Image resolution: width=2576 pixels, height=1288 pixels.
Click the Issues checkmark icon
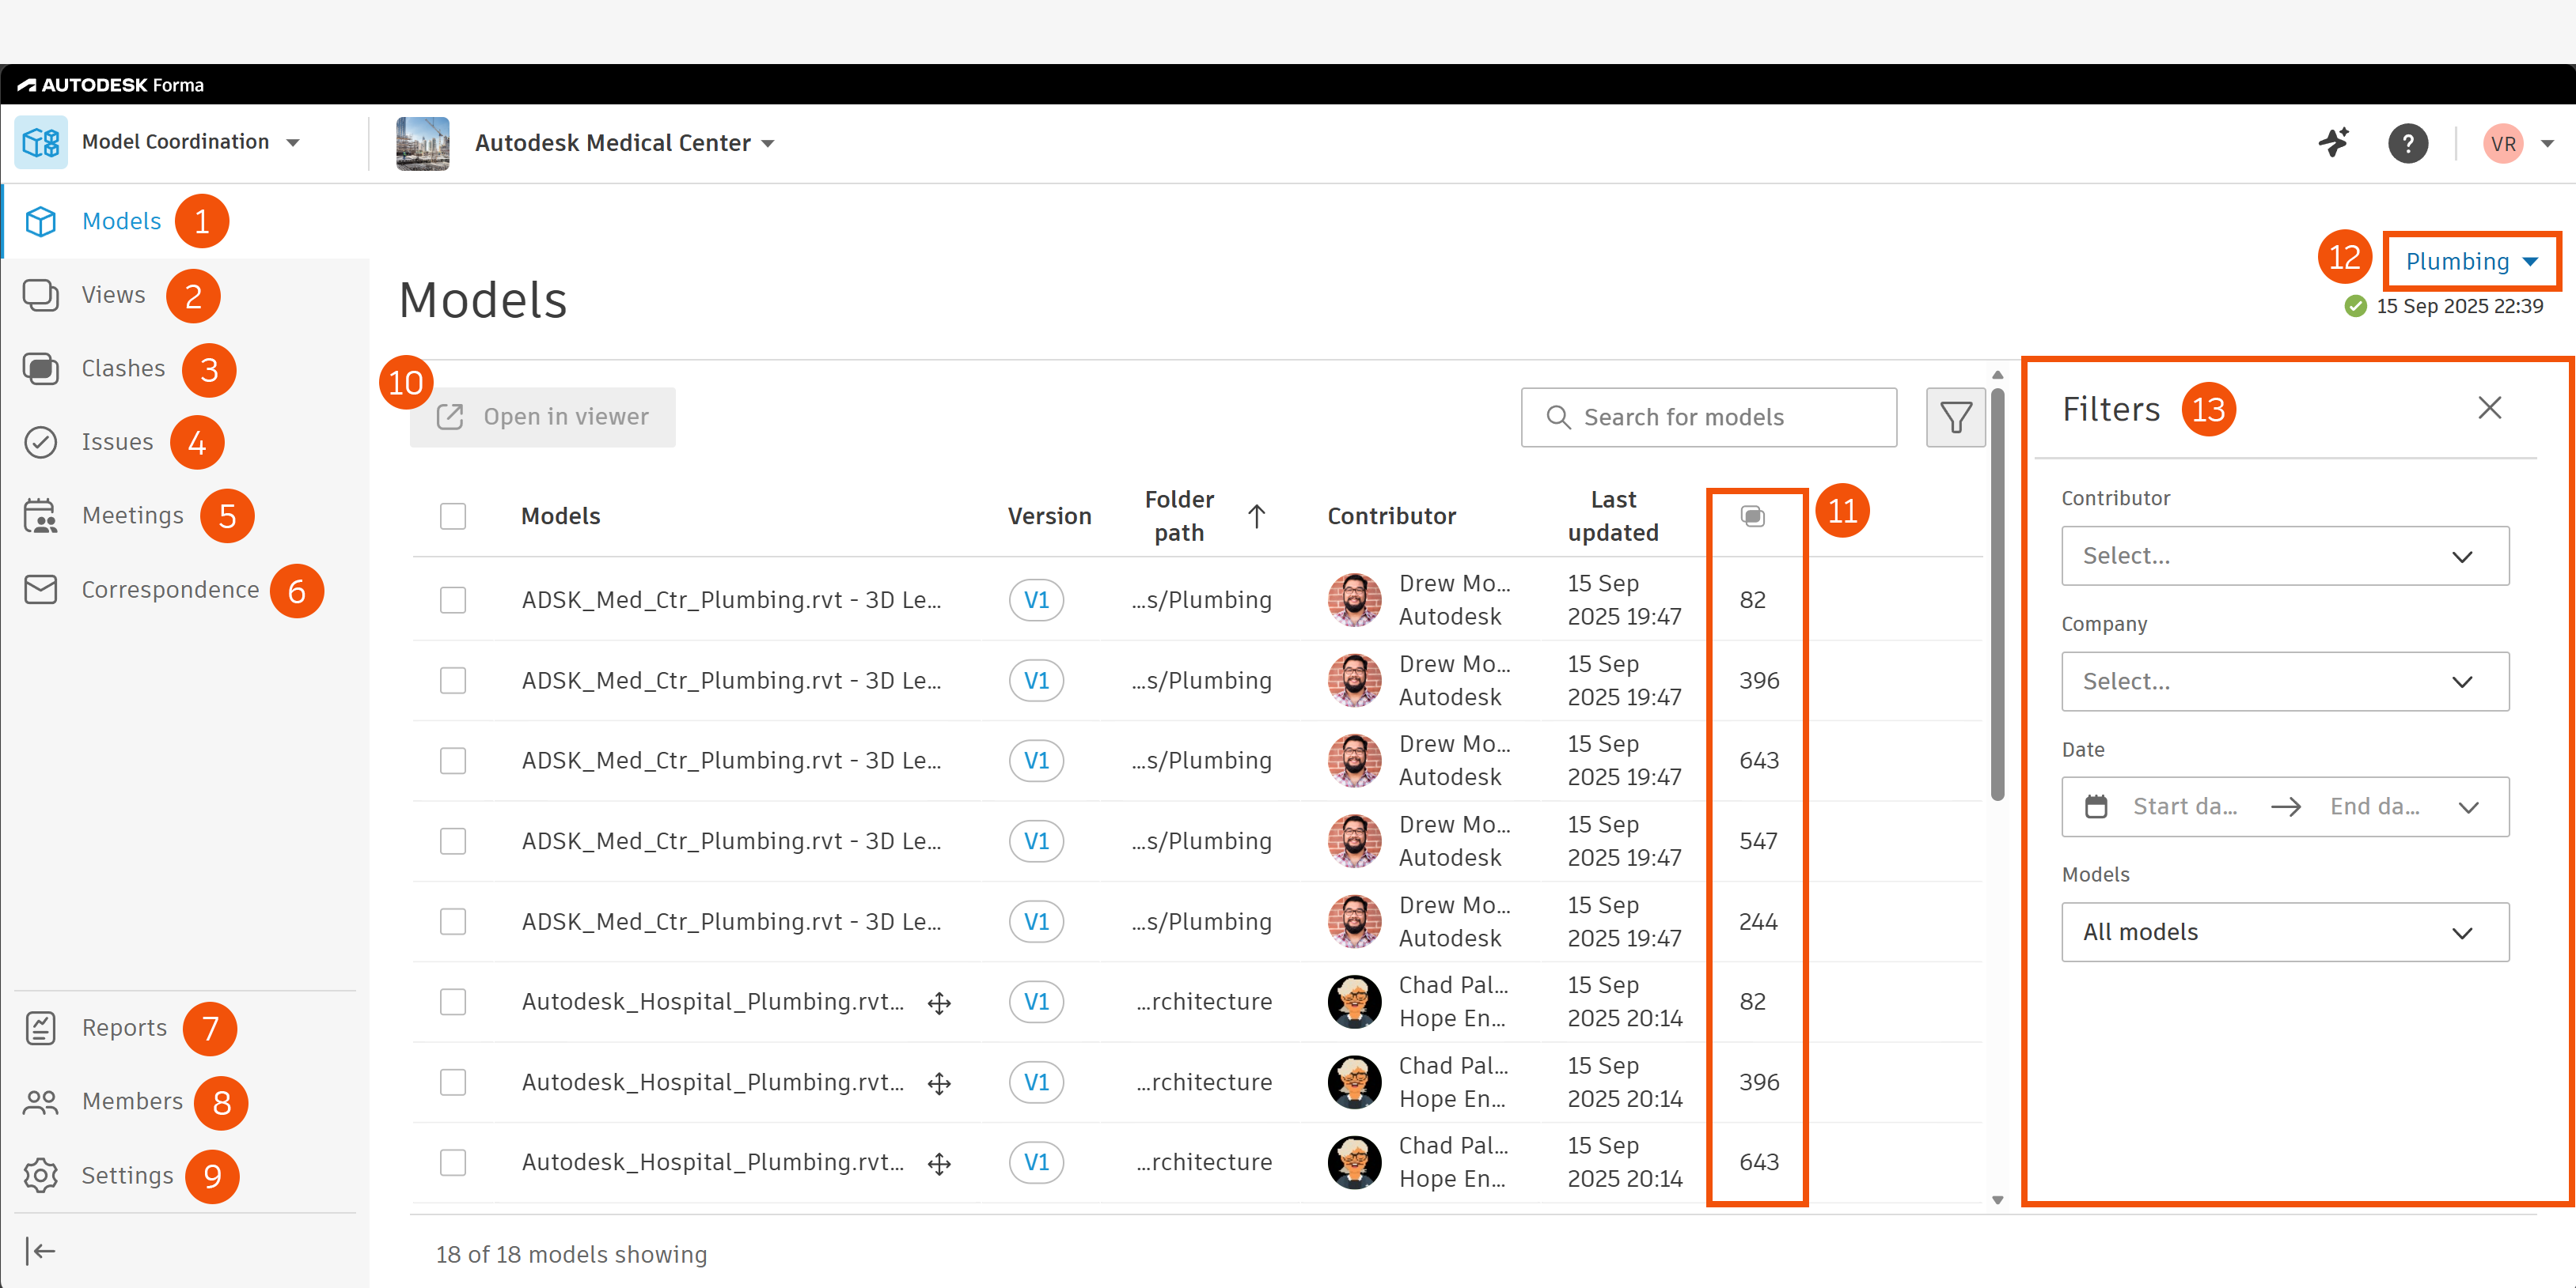click(40, 442)
